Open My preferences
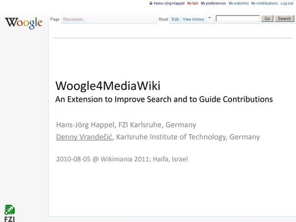The height and width of the screenshot is (222, 296). point(214,3)
